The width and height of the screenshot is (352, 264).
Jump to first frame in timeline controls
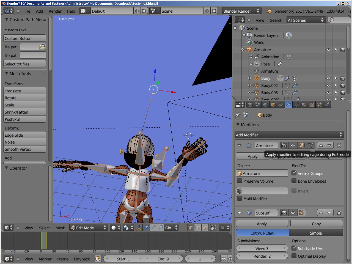pos(224,259)
